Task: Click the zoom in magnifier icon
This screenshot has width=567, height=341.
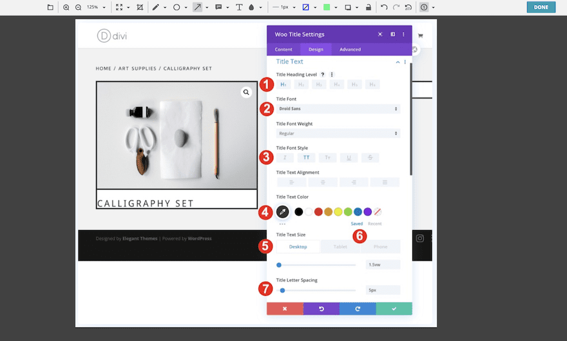Action: pyautogui.click(x=66, y=8)
